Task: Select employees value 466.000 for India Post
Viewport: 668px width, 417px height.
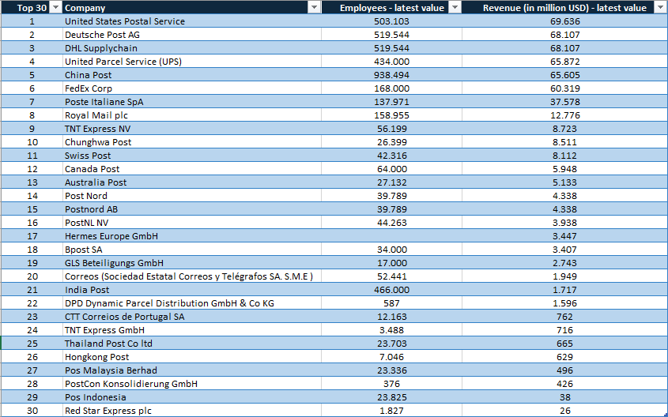Action: coord(391,289)
